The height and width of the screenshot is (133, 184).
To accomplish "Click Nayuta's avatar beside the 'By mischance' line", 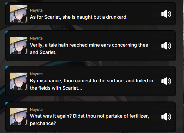I will (19, 81).
